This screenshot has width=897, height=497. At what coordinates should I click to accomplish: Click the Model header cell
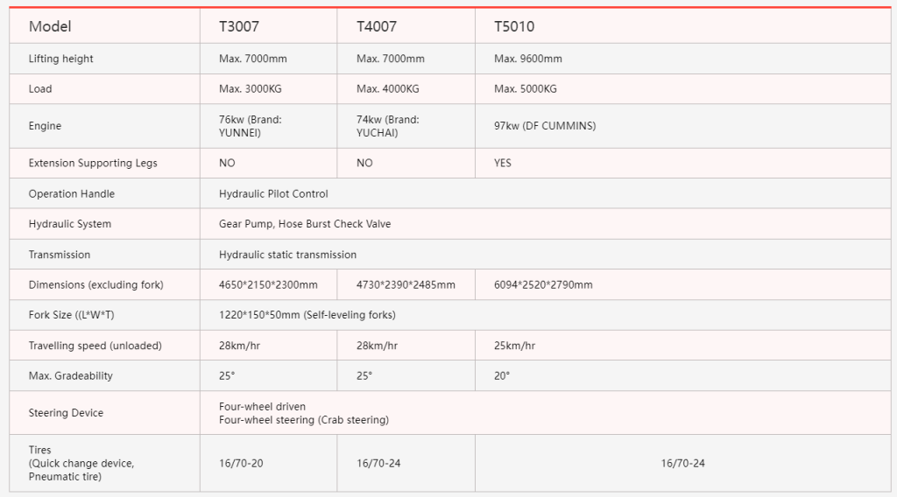[x=50, y=27]
